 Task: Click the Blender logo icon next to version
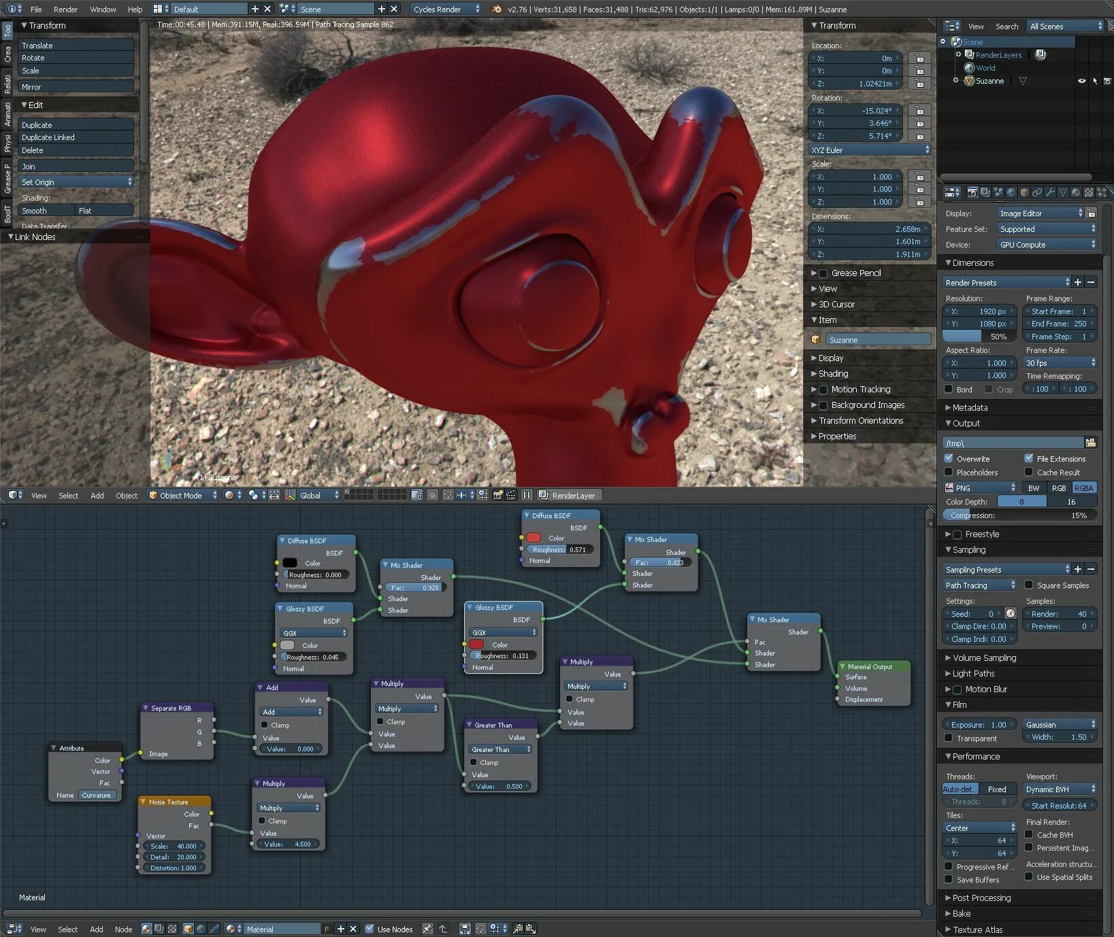pyautogui.click(x=497, y=9)
